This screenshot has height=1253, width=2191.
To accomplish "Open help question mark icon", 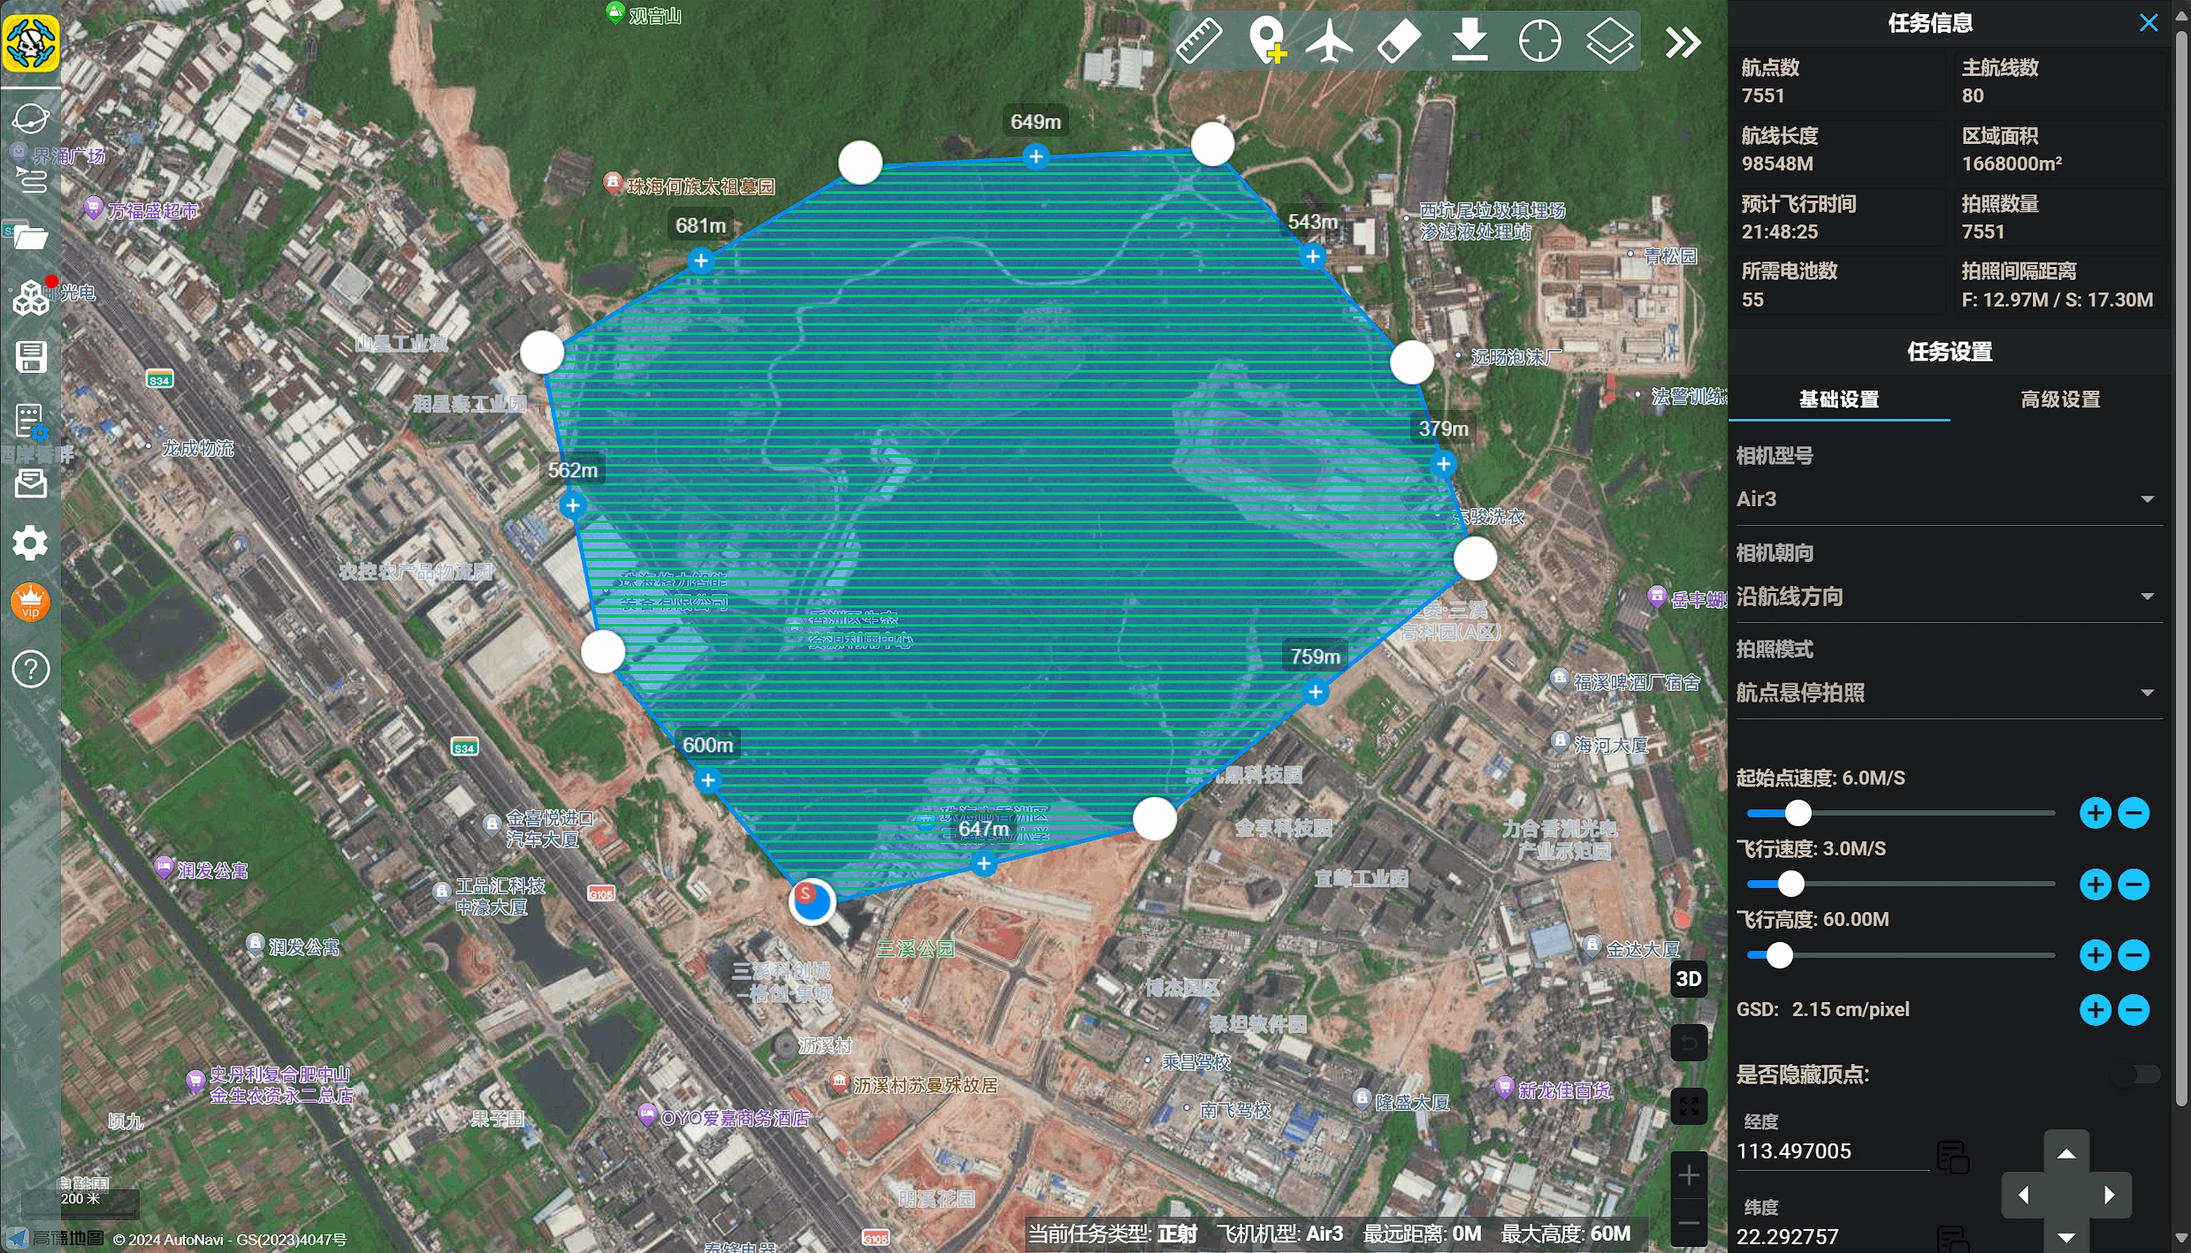I will pyautogui.click(x=31, y=669).
